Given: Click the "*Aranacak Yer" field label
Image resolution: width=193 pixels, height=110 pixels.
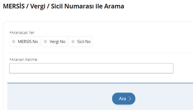Looking at the screenshot, I should point(23,32).
